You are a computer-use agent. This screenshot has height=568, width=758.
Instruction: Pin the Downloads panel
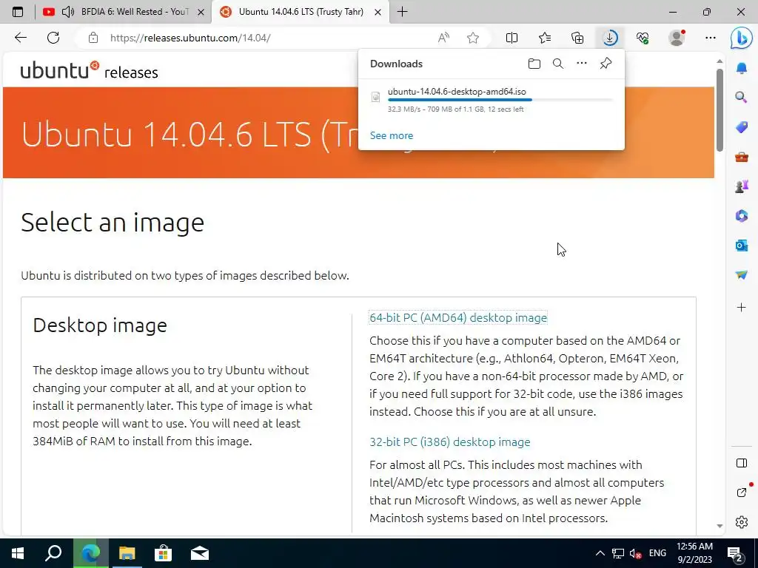coord(606,64)
